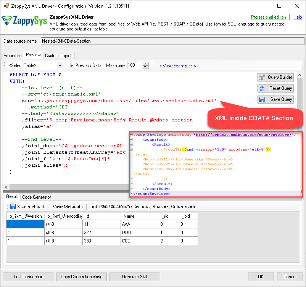306x287 pixels.
Task: Open the <Select Table> dropdown
Action: coord(60,65)
